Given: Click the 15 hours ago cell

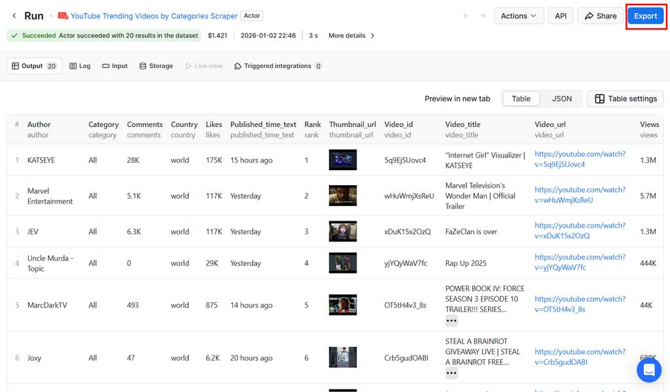Looking at the screenshot, I should pyautogui.click(x=251, y=160).
